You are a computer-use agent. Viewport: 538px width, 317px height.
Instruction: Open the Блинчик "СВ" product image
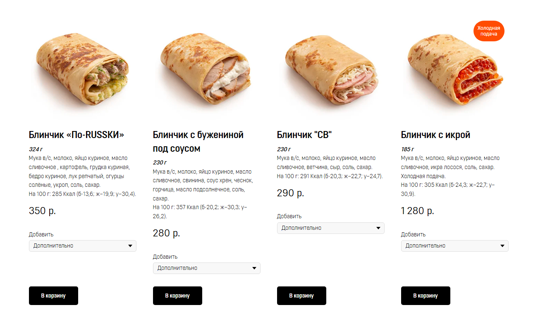tap(330, 69)
